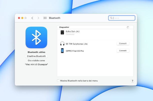Image resolution: width=153 pixels, height=101 pixels.
Task: Click the Bluetooth: attivo status label
Action: tap(36, 52)
